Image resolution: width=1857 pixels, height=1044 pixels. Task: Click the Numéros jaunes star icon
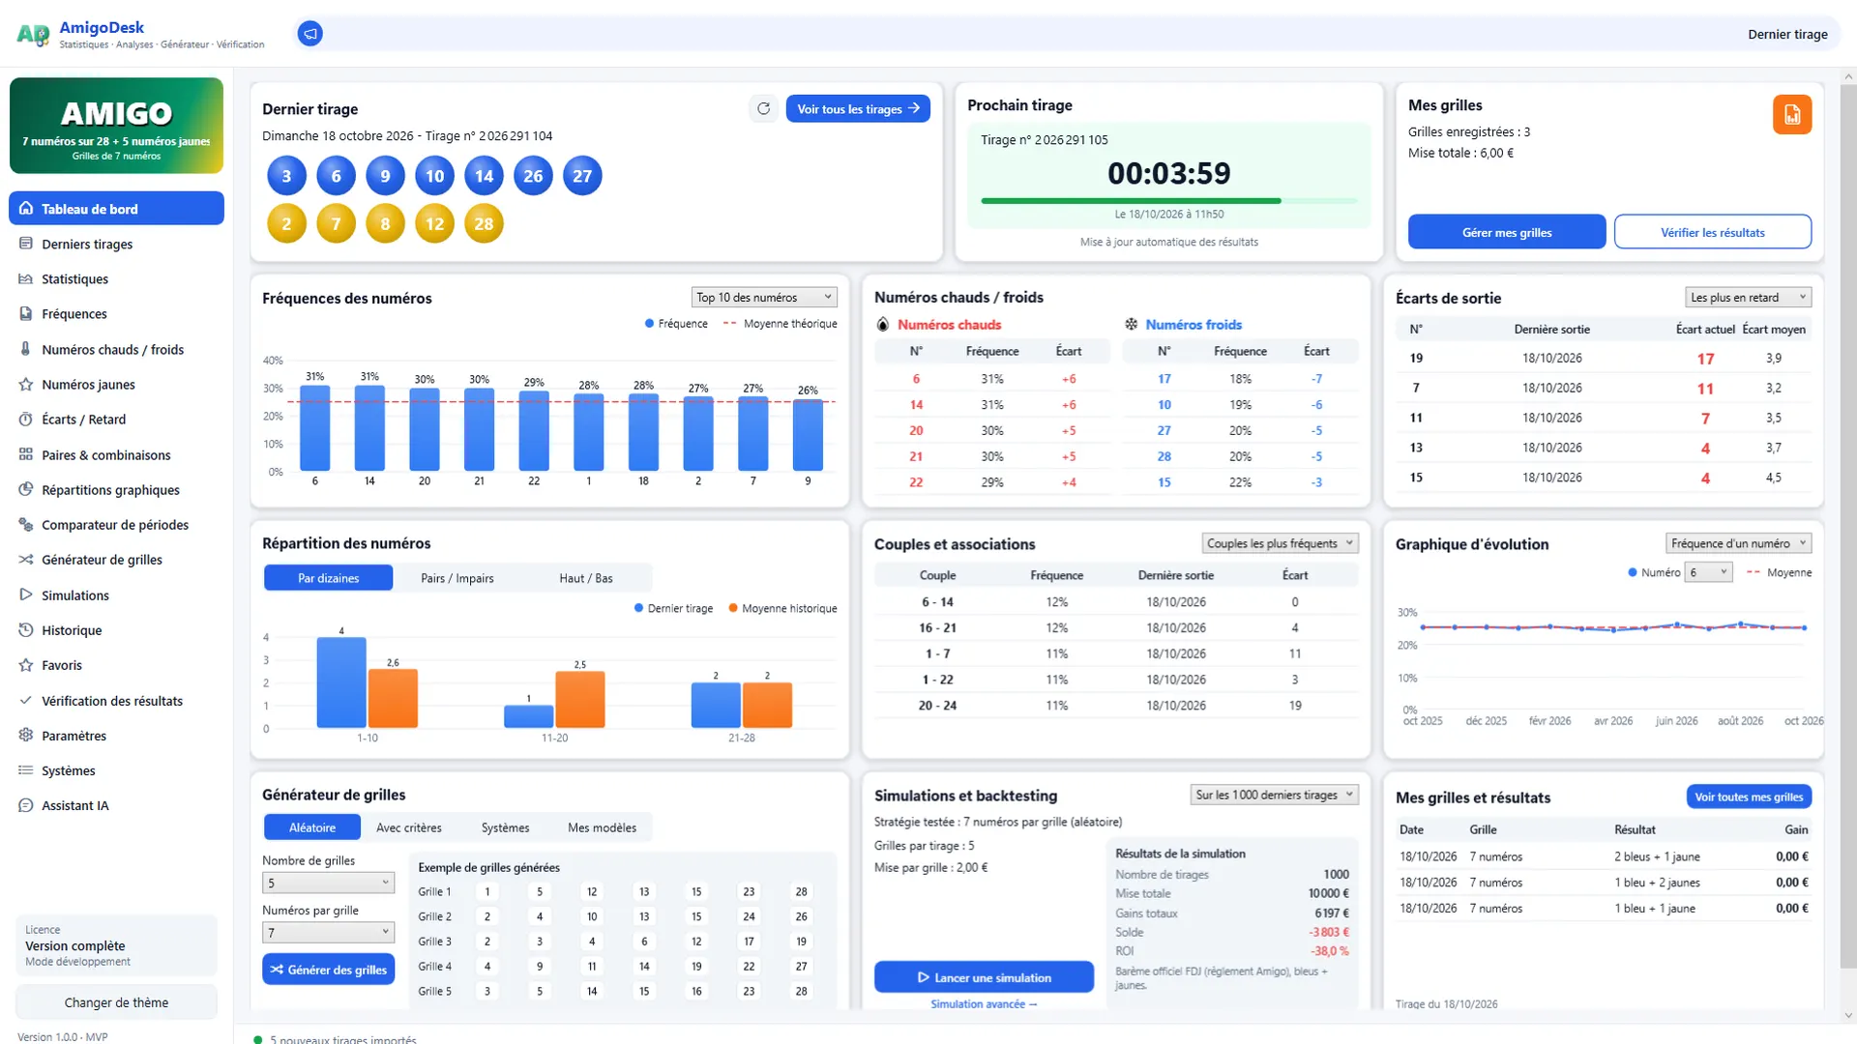[26, 385]
